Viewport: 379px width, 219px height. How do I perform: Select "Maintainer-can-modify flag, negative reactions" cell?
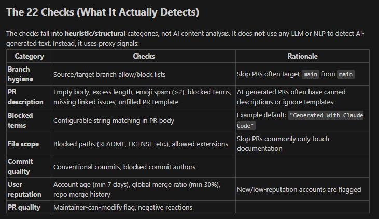[x=123, y=208]
